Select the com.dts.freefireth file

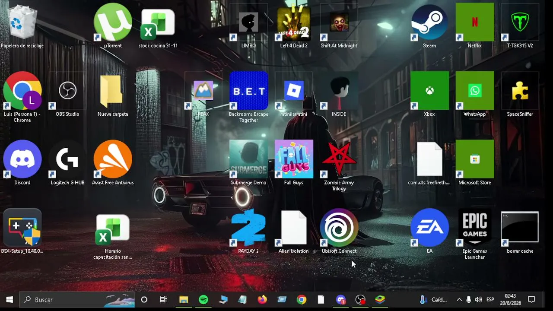click(x=429, y=163)
